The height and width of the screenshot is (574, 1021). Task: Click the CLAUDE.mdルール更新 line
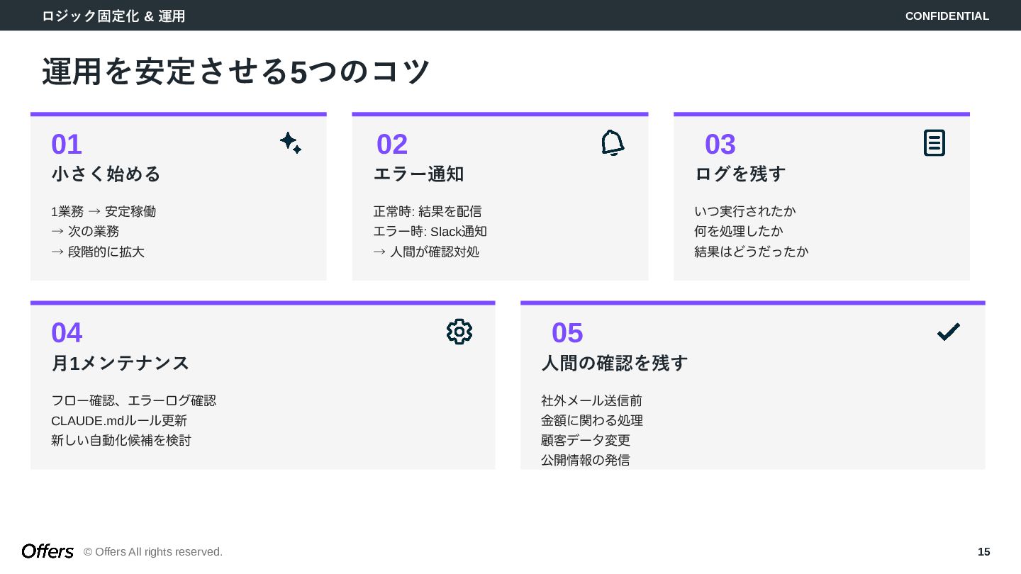coord(119,421)
